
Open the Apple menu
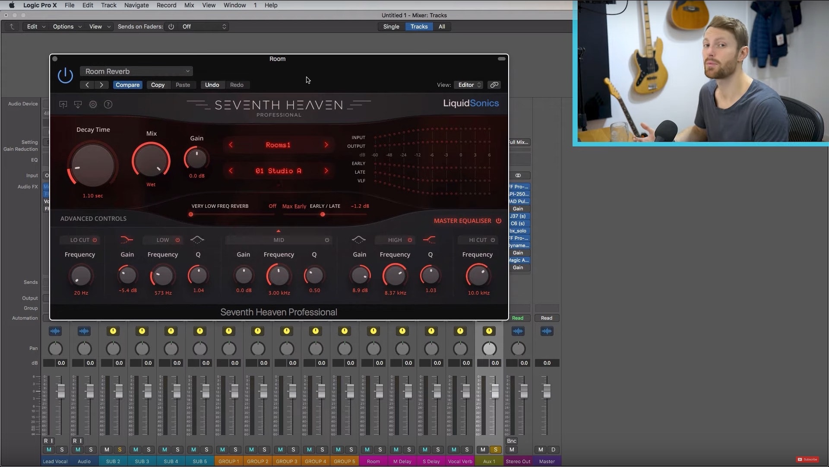(12, 5)
